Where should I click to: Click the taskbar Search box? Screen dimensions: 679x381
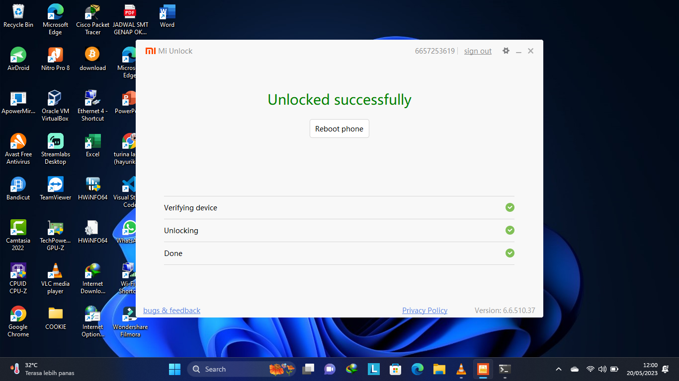coord(242,369)
